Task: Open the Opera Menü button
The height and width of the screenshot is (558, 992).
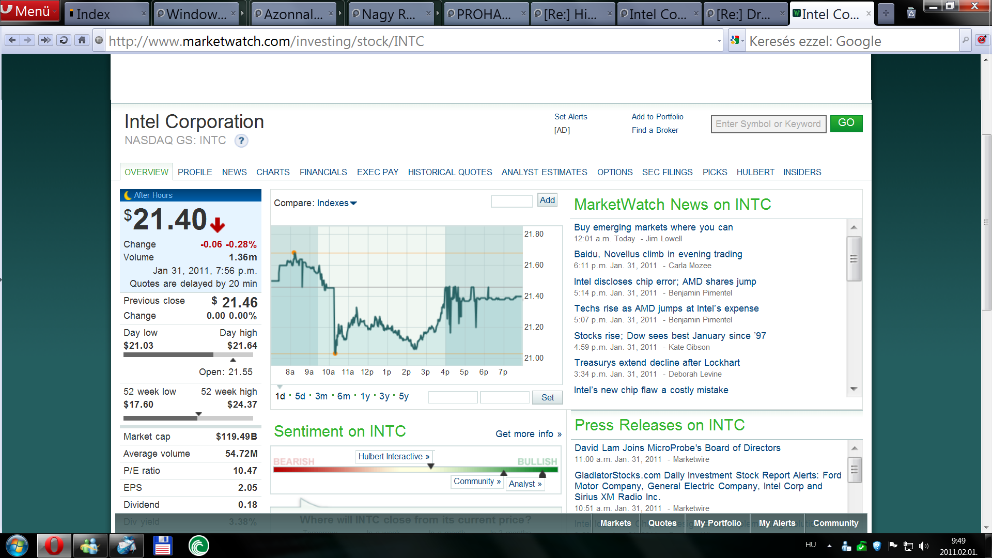Action: tap(30, 11)
